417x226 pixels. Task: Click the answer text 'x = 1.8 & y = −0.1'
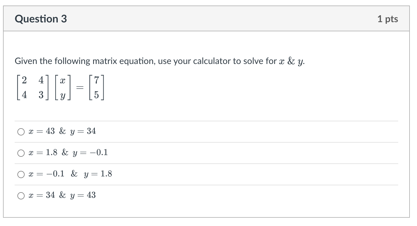pyautogui.click(x=68, y=153)
